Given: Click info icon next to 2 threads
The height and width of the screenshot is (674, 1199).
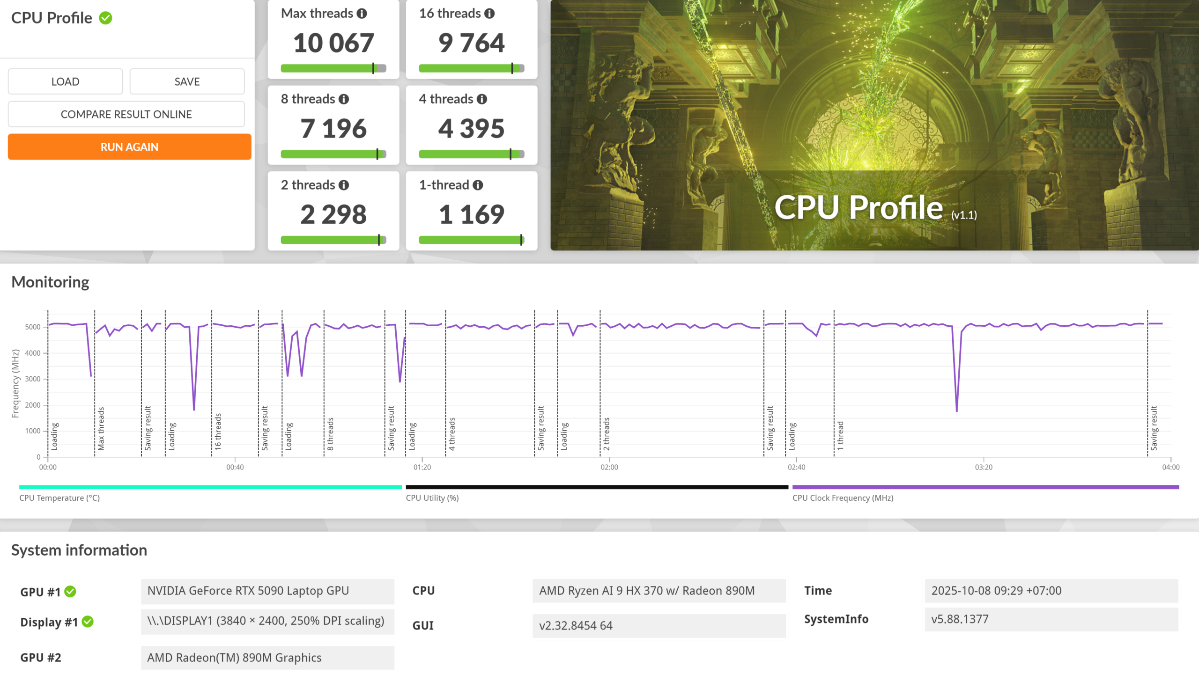Looking at the screenshot, I should [x=344, y=185].
